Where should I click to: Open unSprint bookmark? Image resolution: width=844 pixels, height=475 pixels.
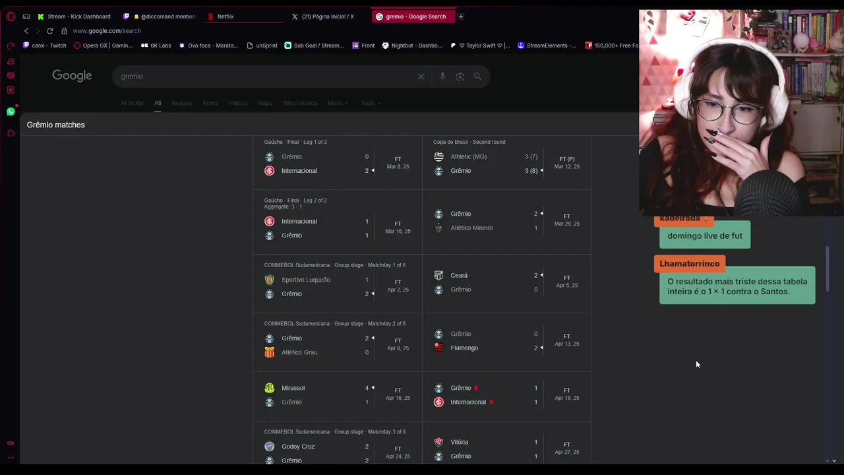[x=262, y=46]
